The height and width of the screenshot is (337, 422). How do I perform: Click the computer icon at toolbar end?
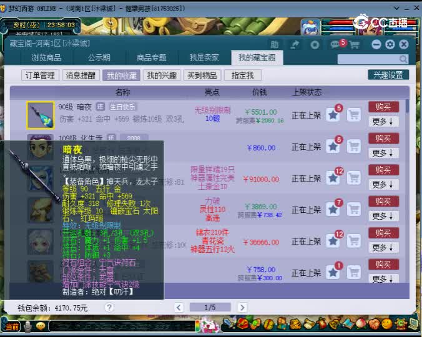point(414,324)
